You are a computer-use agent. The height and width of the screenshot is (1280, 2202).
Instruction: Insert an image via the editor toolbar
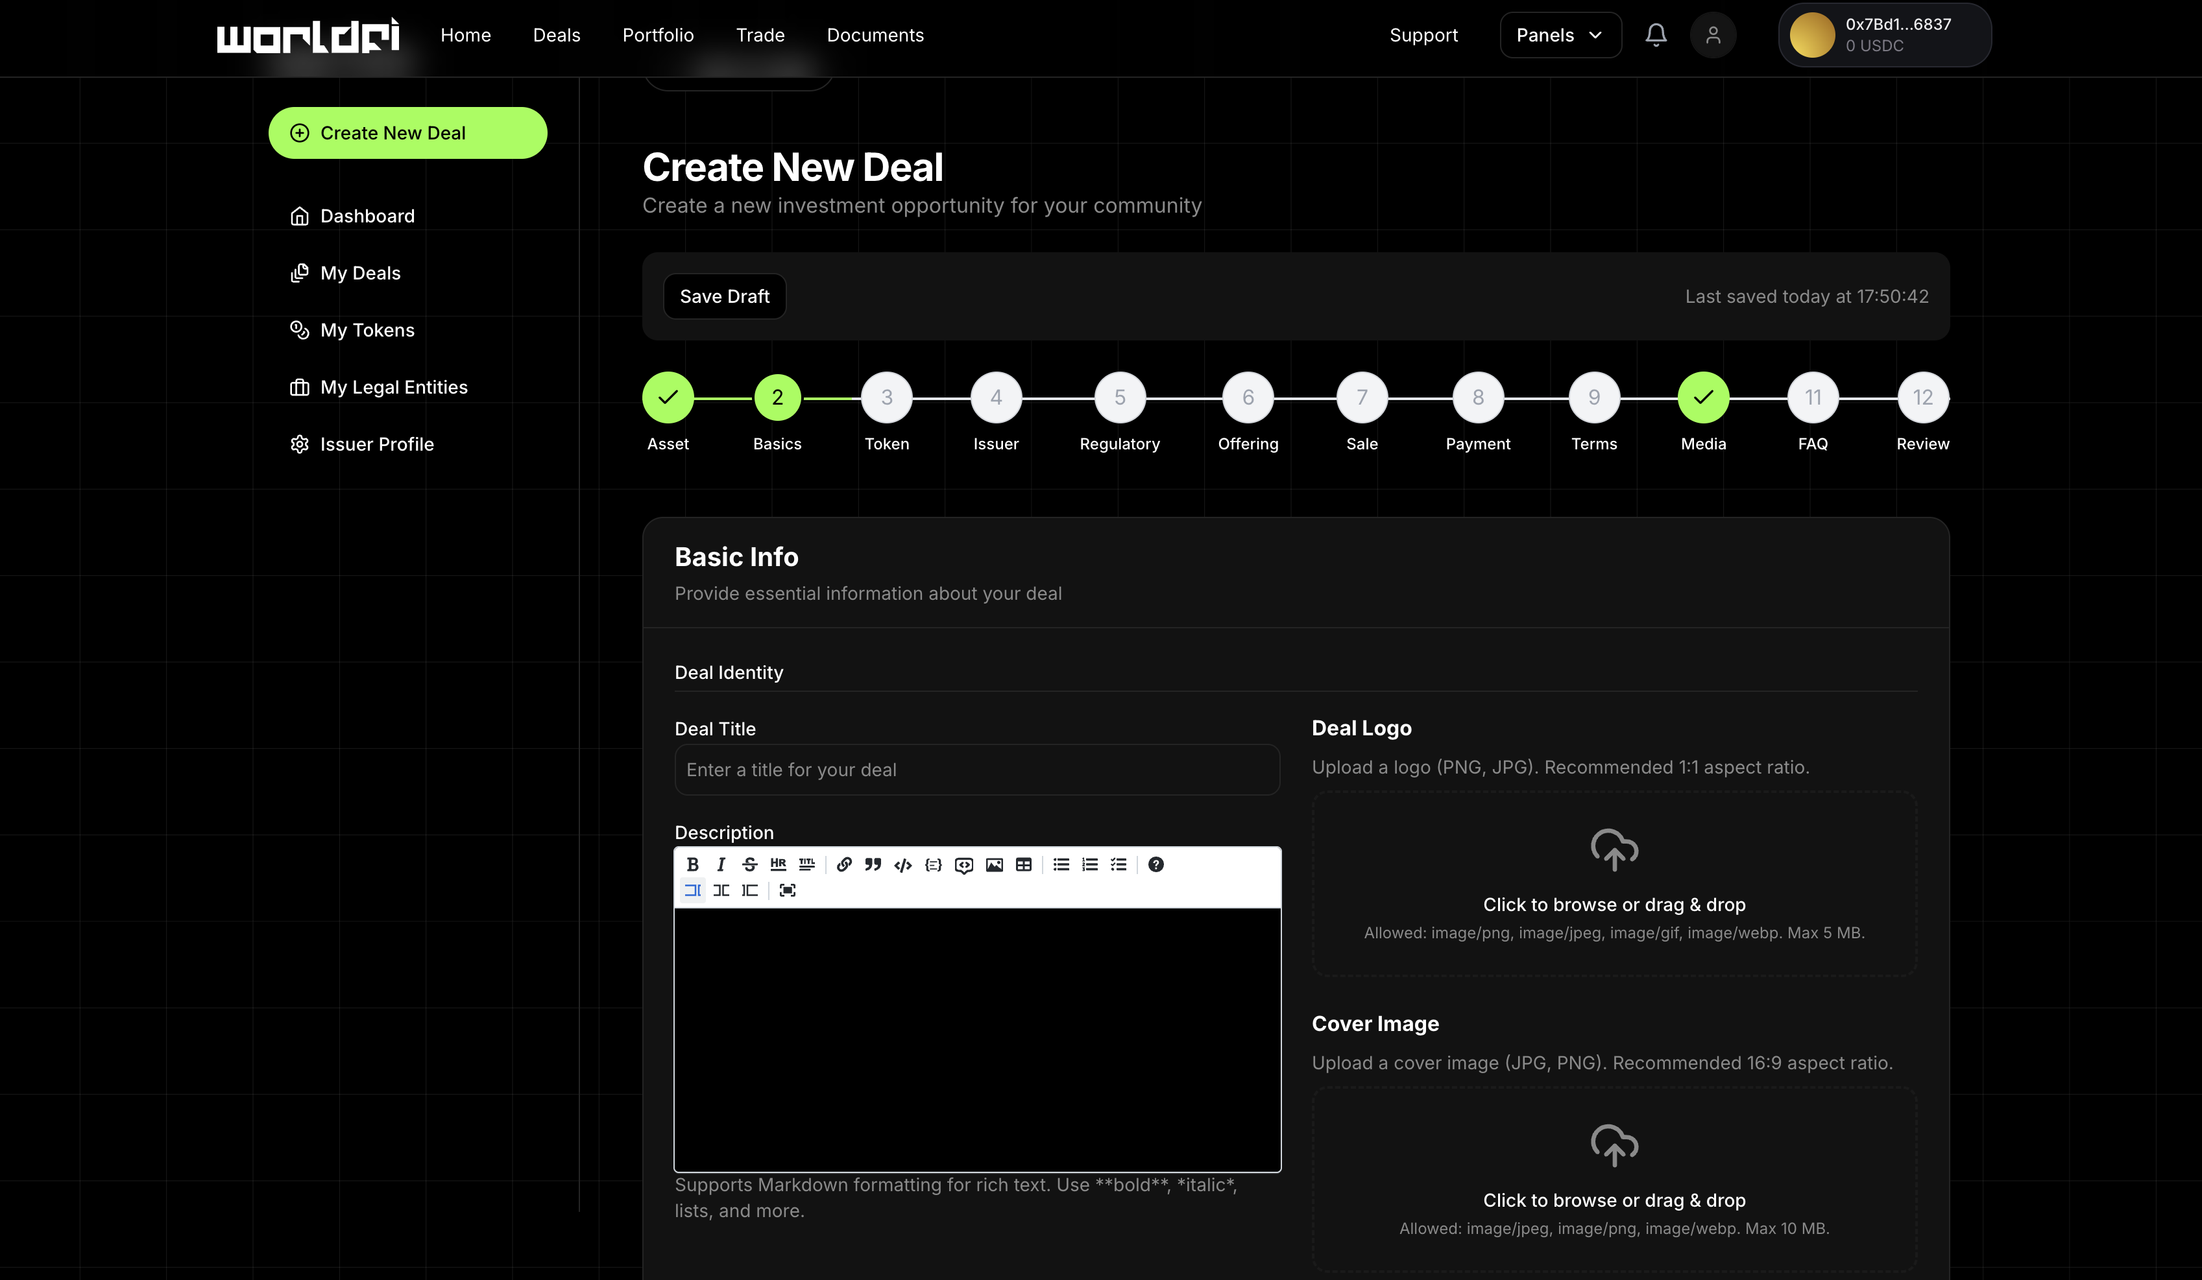[x=993, y=864]
